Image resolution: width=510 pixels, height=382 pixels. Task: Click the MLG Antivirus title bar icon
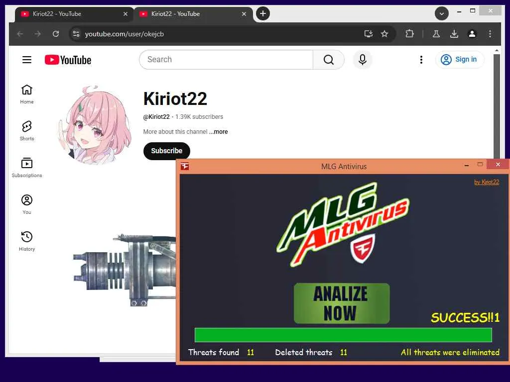pos(185,166)
